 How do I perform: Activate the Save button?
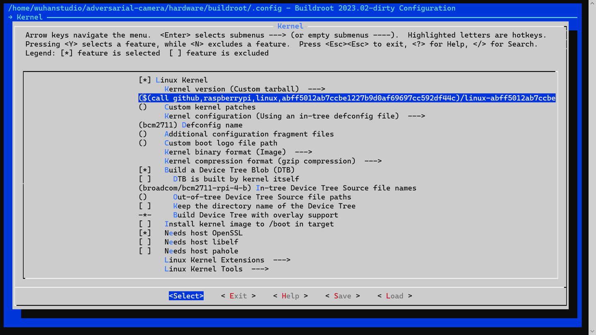(x=342, y=296)
